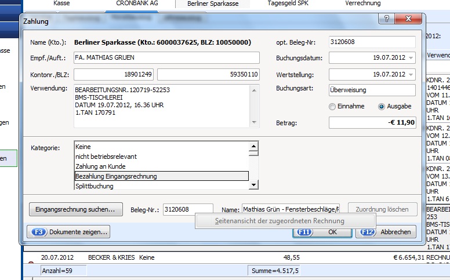Click balance € 6.654,31 in background row
The image size is (450, 280).
click(x=408, y=257)
